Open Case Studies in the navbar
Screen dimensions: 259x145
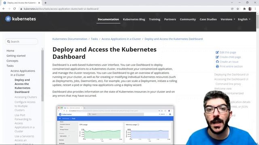[x=208, y=19]
